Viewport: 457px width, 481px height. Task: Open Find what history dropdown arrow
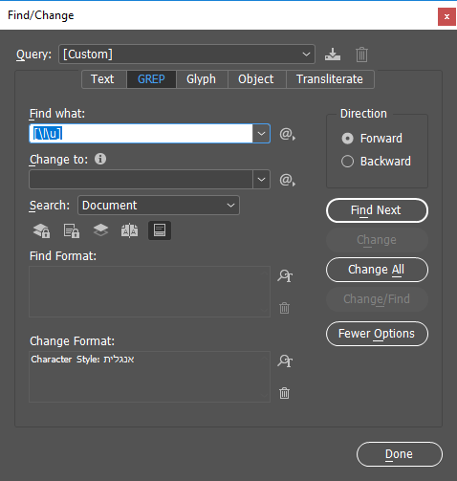[x=261, y=134]
